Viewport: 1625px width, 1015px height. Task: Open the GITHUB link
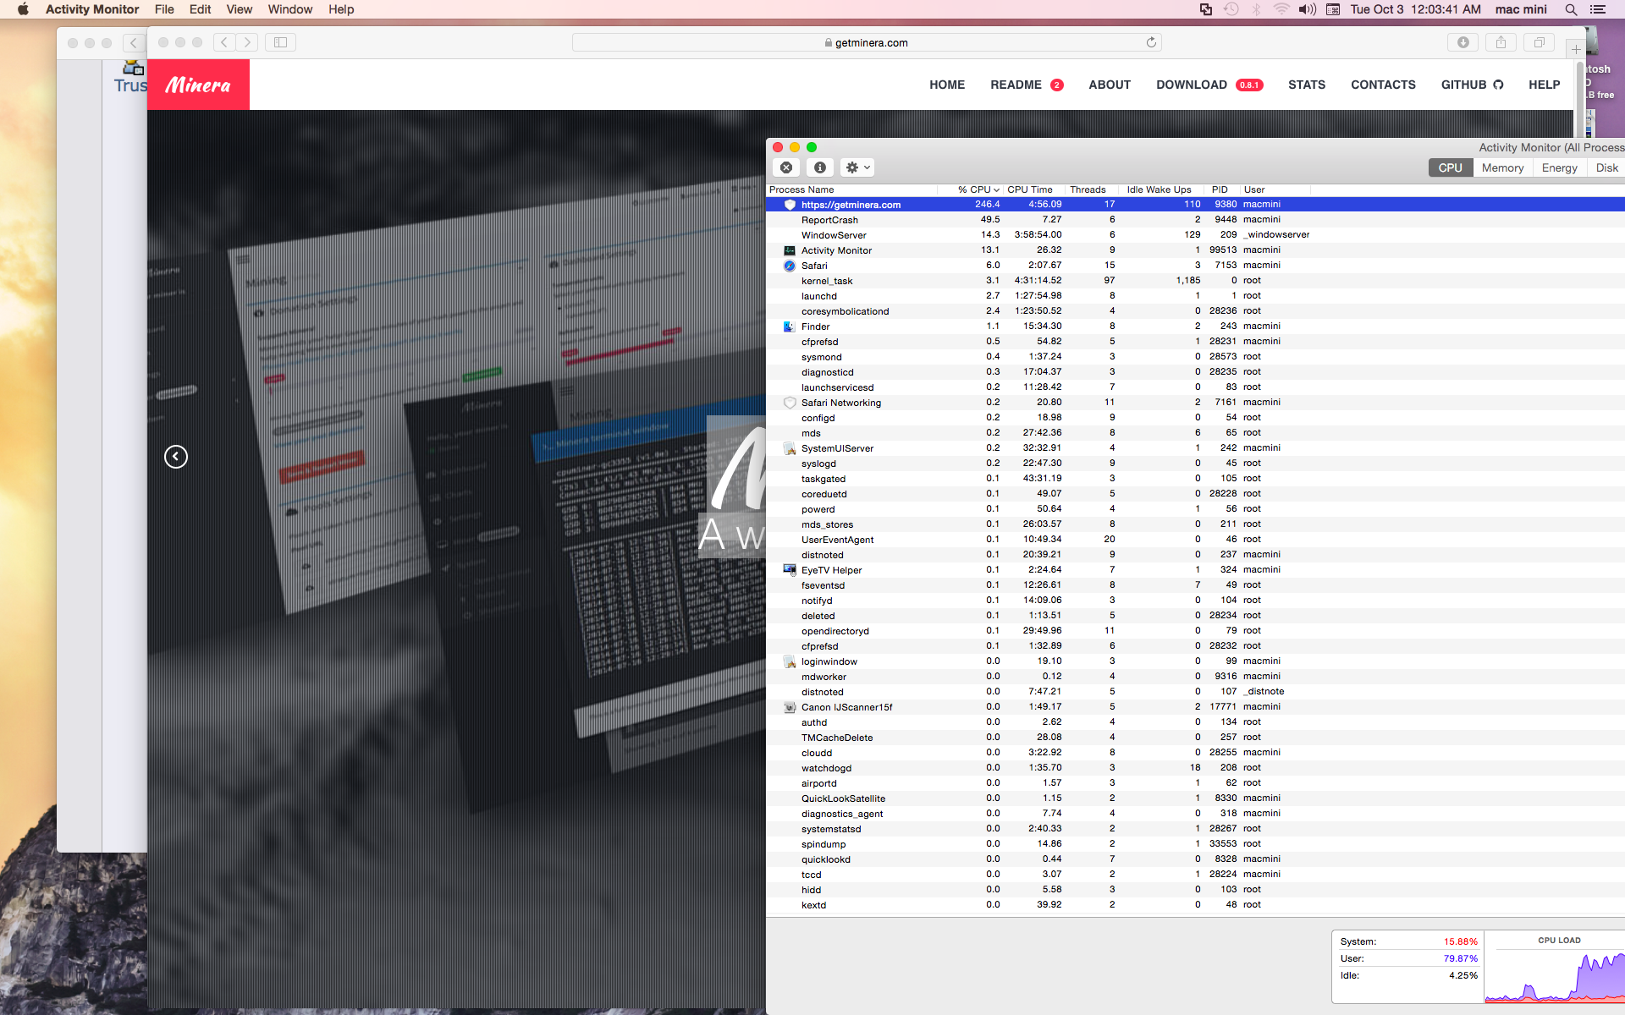(1472, 85)
